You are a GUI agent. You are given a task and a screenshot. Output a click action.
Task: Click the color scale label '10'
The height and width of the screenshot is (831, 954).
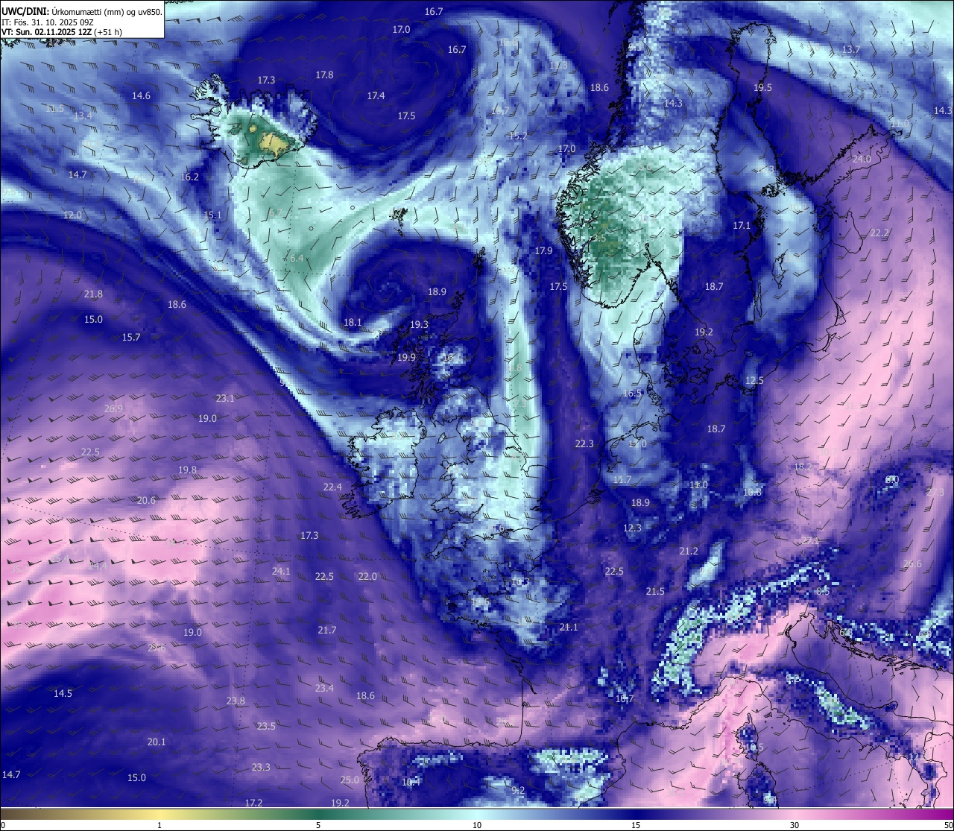click(x=477, y=825)
